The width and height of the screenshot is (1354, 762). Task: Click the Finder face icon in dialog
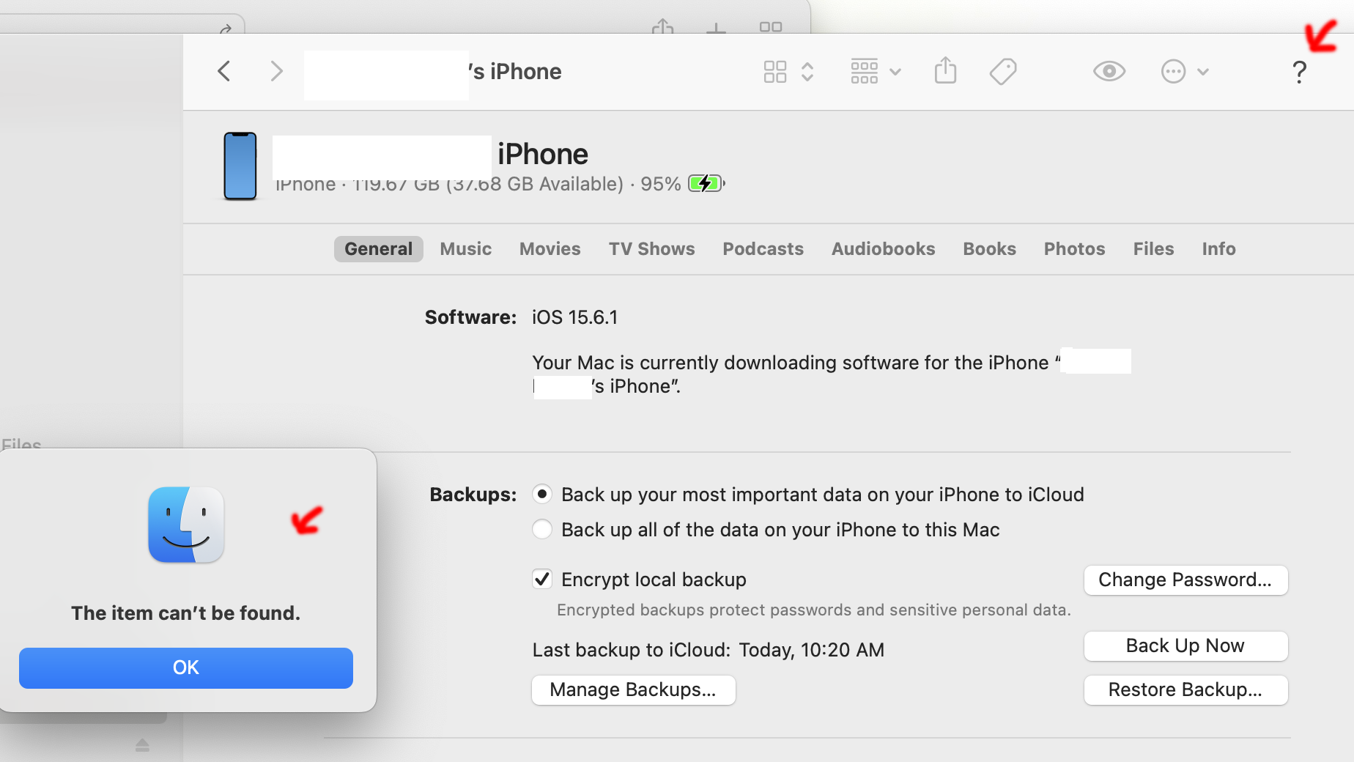tap(186, 525)
